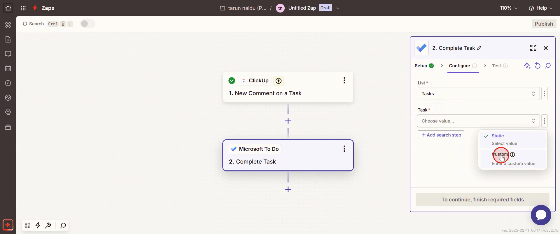Click the tn user avatar

coord(280,8)
